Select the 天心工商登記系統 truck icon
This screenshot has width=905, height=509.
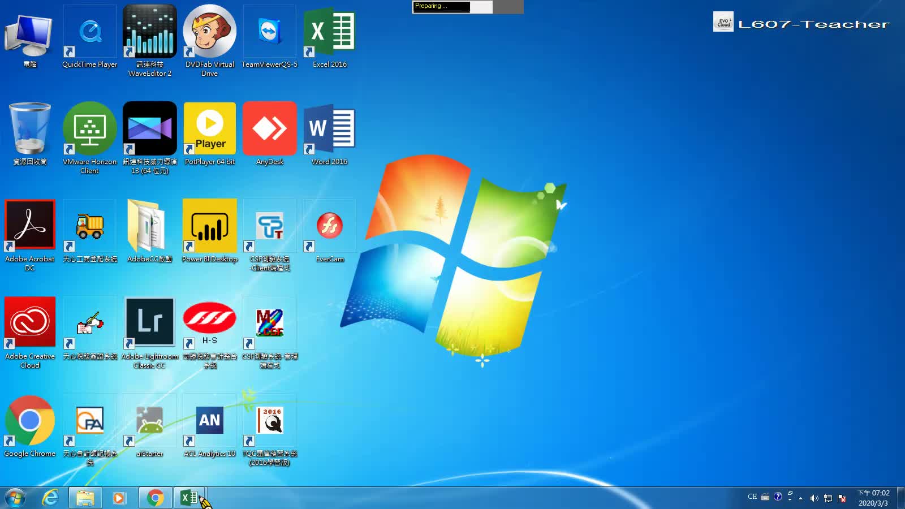coord(90,231)
